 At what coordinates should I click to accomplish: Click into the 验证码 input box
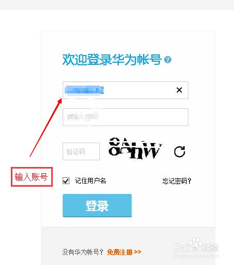(x=81, y=151)
